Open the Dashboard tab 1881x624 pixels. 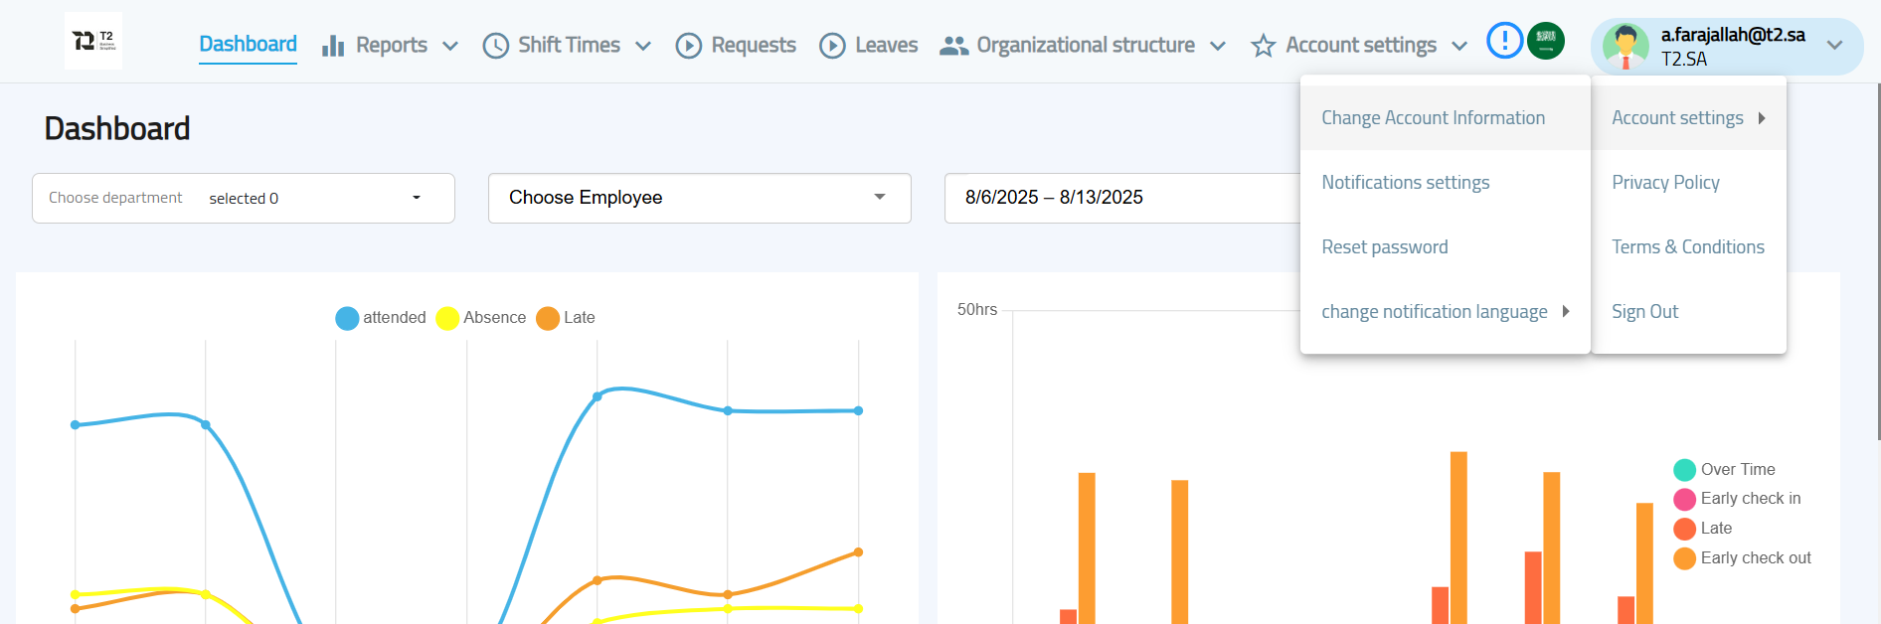click(x=248, y=44)
